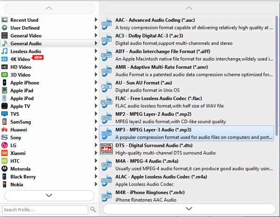Click the Huawei logo icon
The height and width of the screenshot is (217, 280).
pos(5,130)
